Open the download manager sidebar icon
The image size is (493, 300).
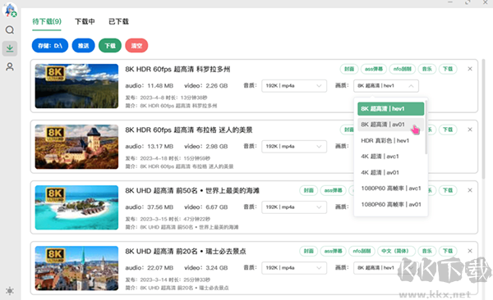[10, 48]
